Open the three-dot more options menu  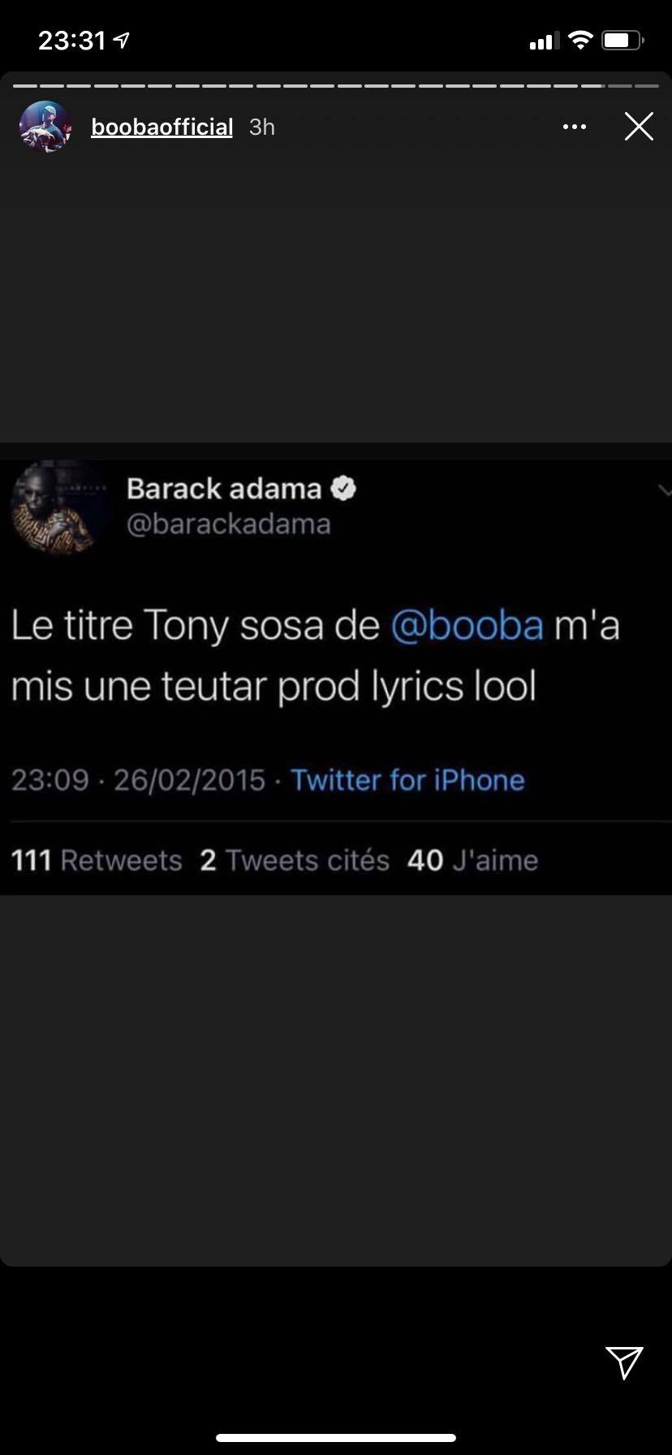click(575, 127)
